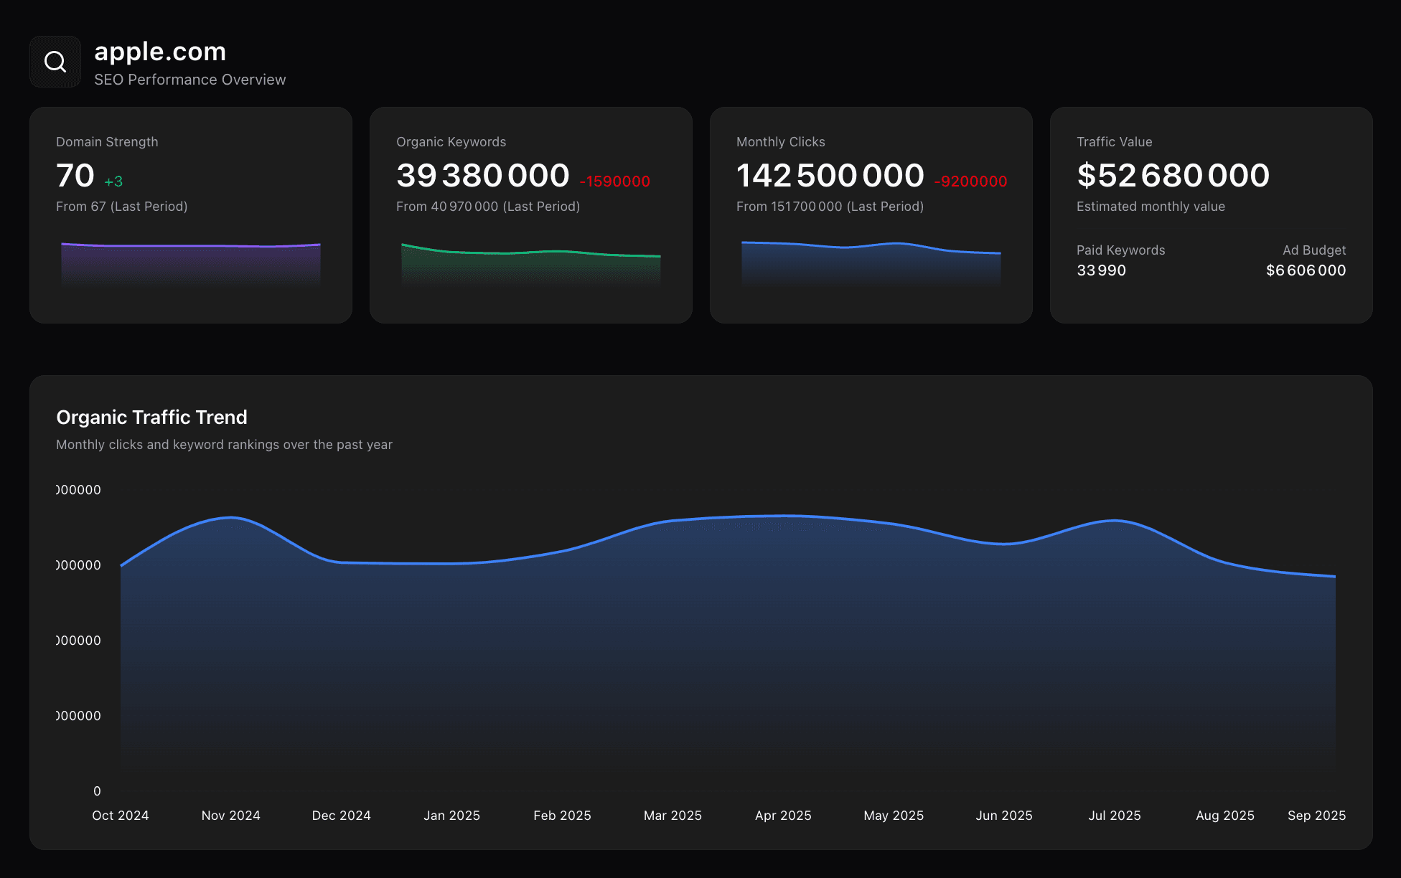Open the Organic Keywords card
This screenshot has width=1401, height=878.
530,214
